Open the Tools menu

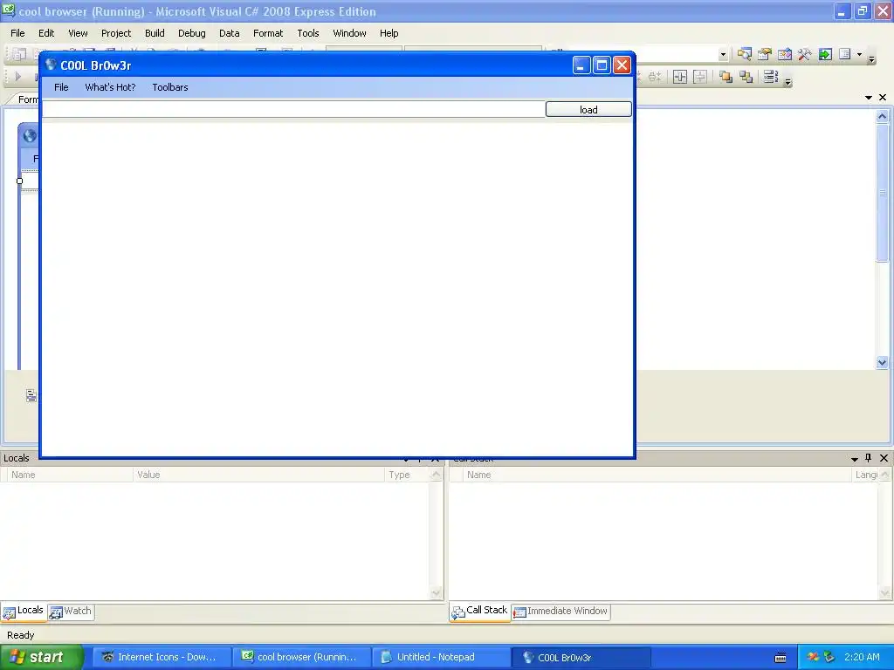point(308,33)
